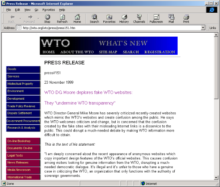Click the page icon in address bar
This screenshot has width=220, height=187.
(19, 28)
